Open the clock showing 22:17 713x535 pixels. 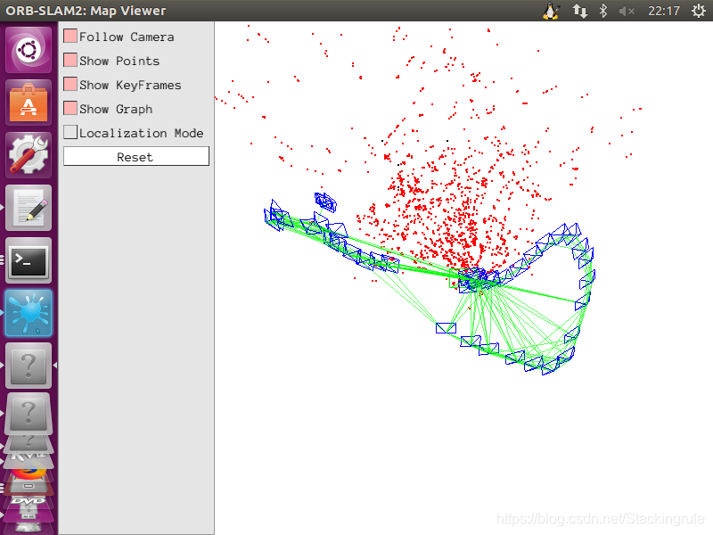click(x=664, y=11)
